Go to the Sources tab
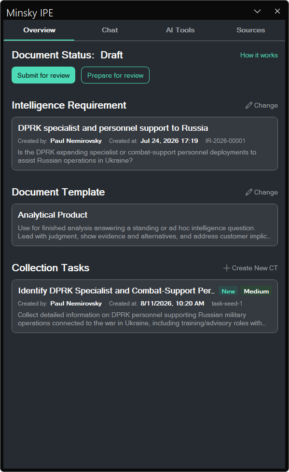289x472 pixels. pyautogui.click(x=250, y=30)
